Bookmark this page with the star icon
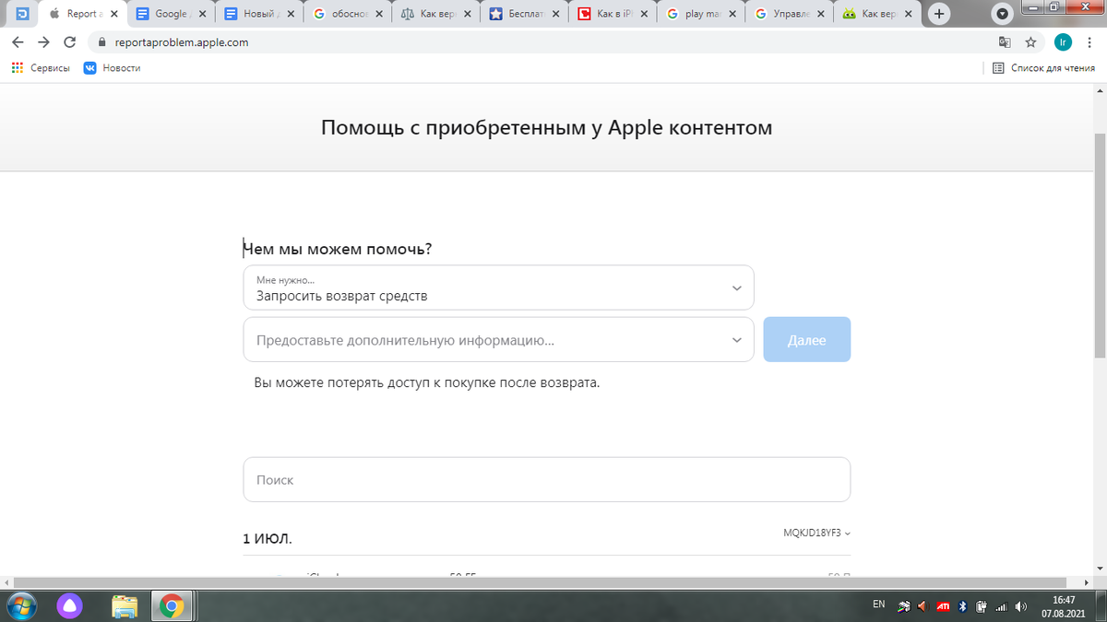The height and width of the screenshot is (622, 1107). (x=1030, y=42)
